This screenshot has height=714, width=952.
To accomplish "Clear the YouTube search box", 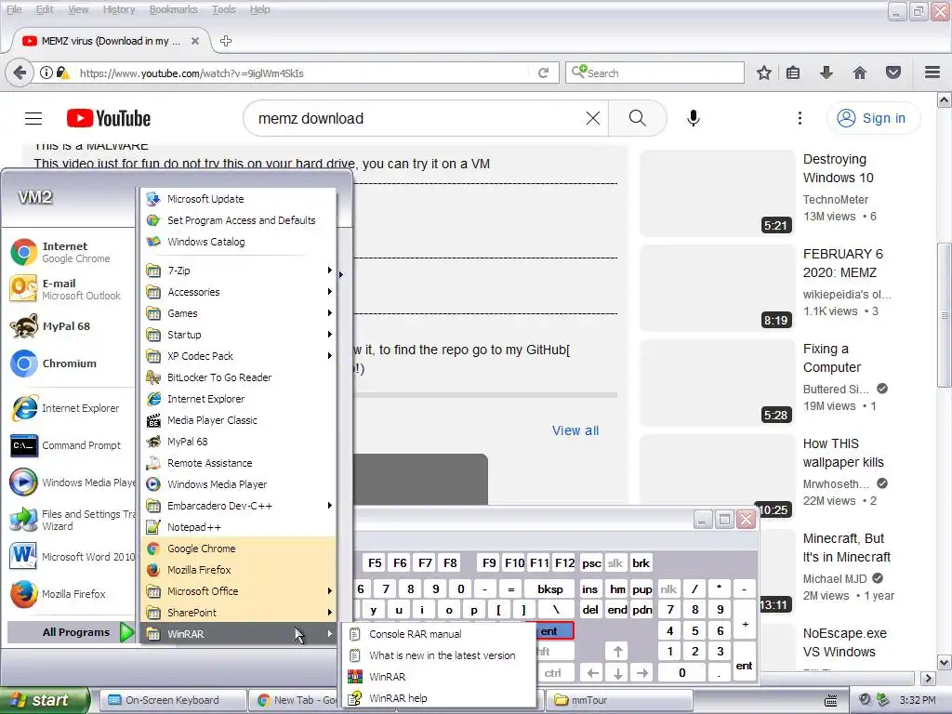I will [x=593, y=118].
